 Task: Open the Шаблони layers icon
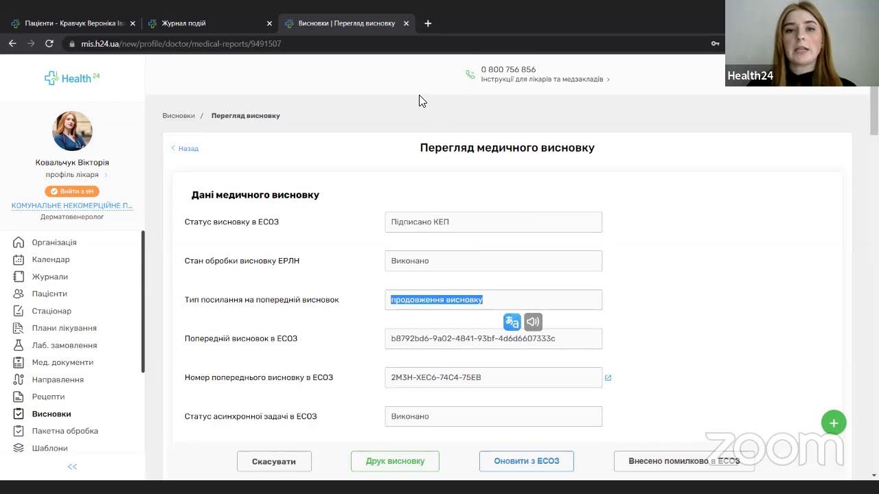[19, 448]
